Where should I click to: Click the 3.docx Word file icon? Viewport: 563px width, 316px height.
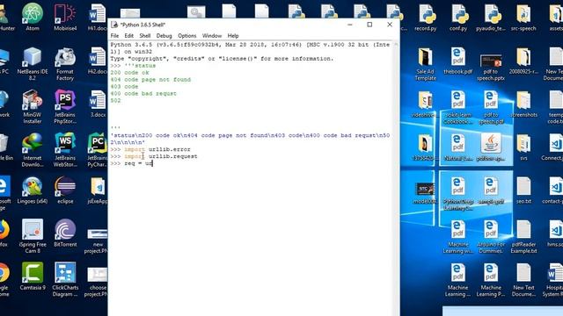[x=98, y=104]
